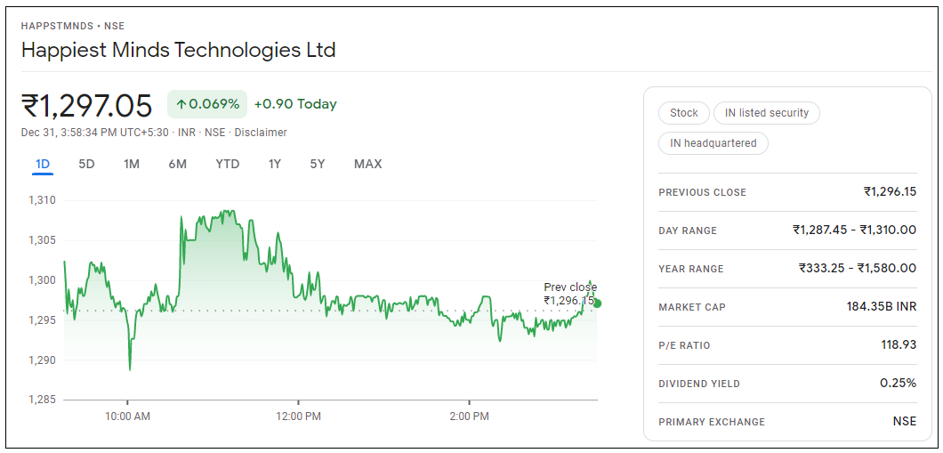
Task: Click the Disclaimer link
Action: [261, 133]
